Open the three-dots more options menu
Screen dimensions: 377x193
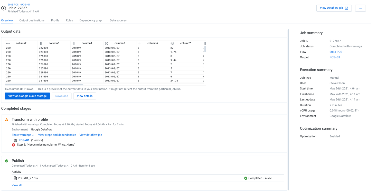click(360, 8)
